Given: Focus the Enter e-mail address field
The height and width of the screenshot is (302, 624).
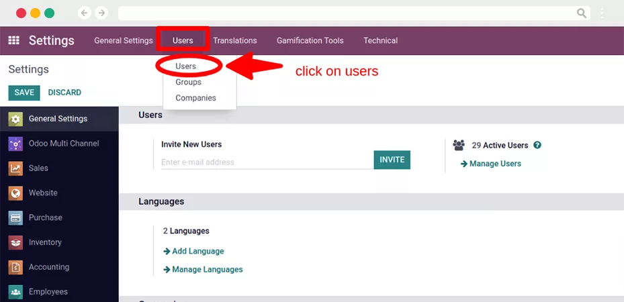Looking at the screenshot, I should pos(267,162).
